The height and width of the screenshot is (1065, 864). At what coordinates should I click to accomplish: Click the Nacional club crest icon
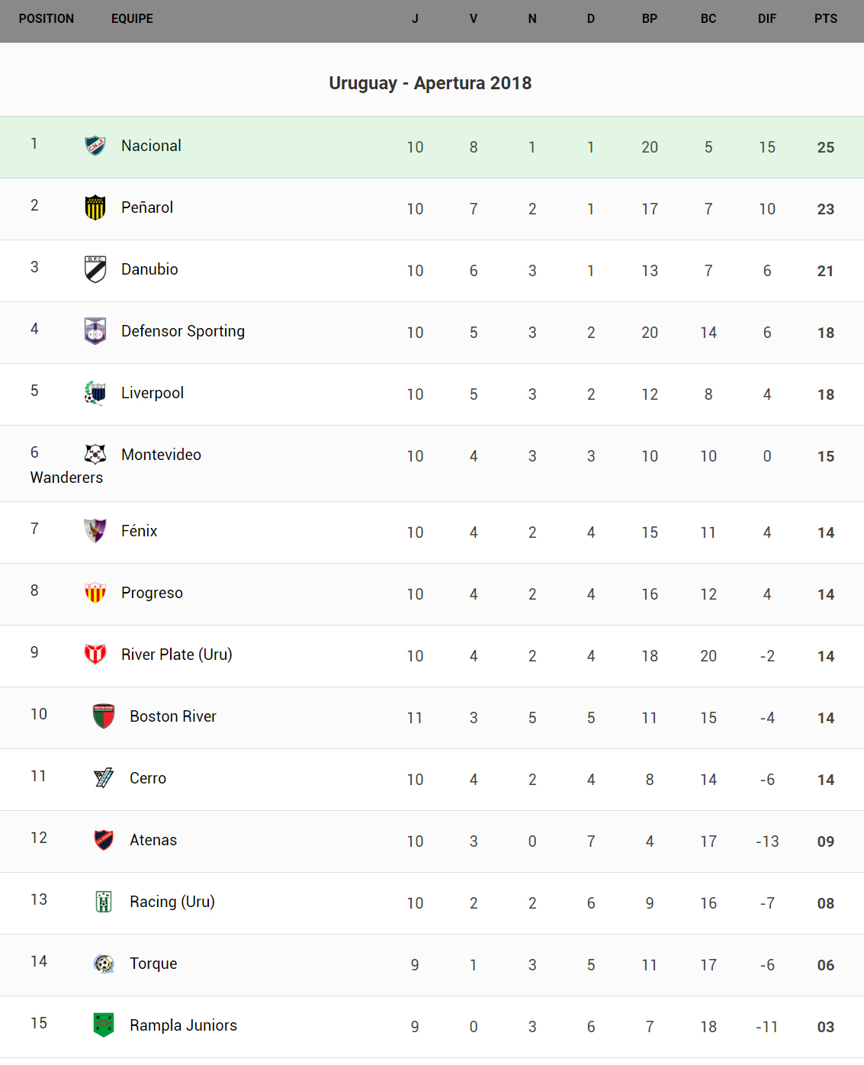point(95,145)
